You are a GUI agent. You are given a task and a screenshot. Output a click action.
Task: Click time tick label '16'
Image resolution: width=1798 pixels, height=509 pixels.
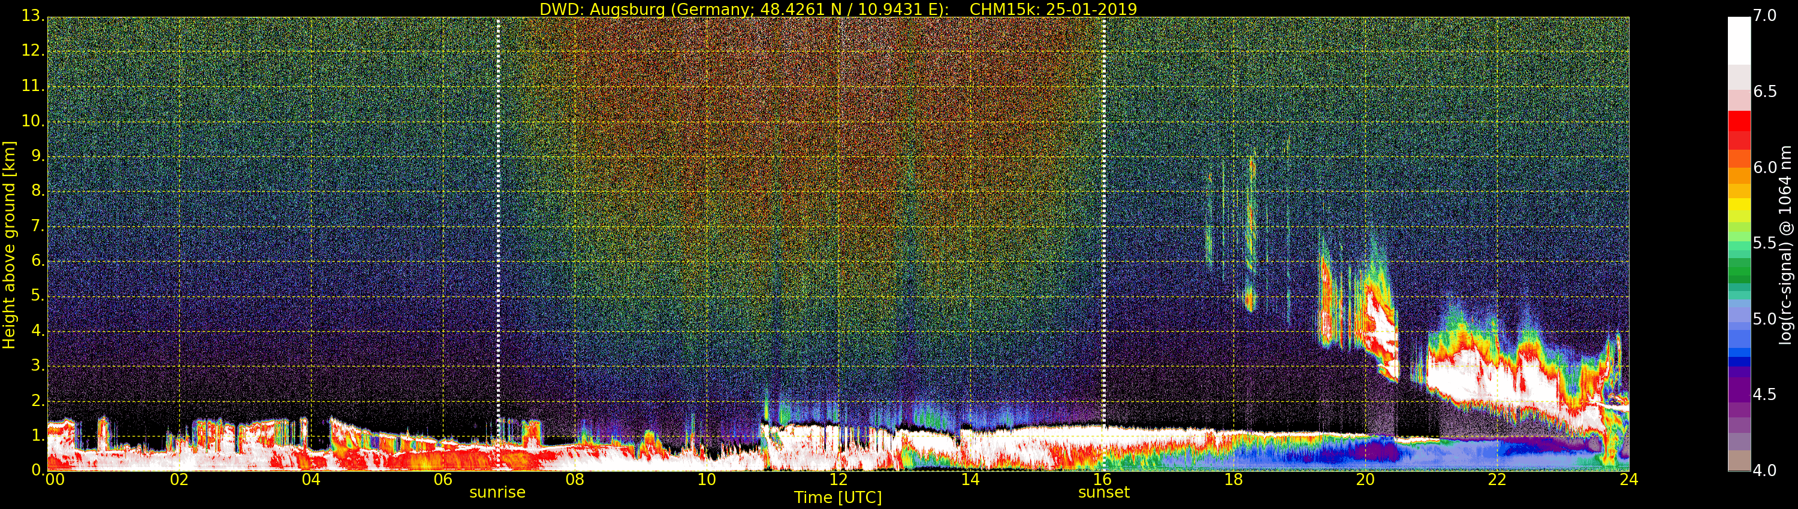pyautogui.click(x=1102, y=480)
